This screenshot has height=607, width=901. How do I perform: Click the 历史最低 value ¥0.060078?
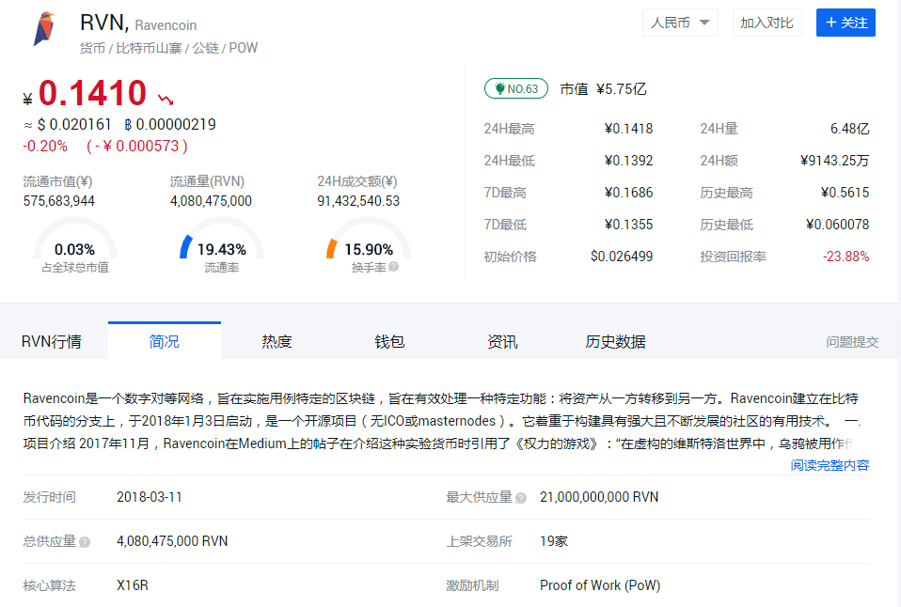pos(838,225)
